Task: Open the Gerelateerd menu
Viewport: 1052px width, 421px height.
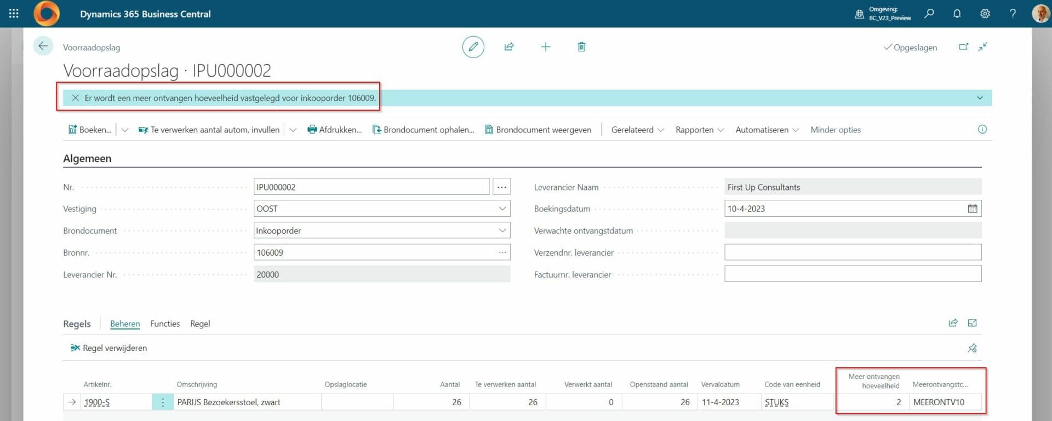Action: pos(638,130)
